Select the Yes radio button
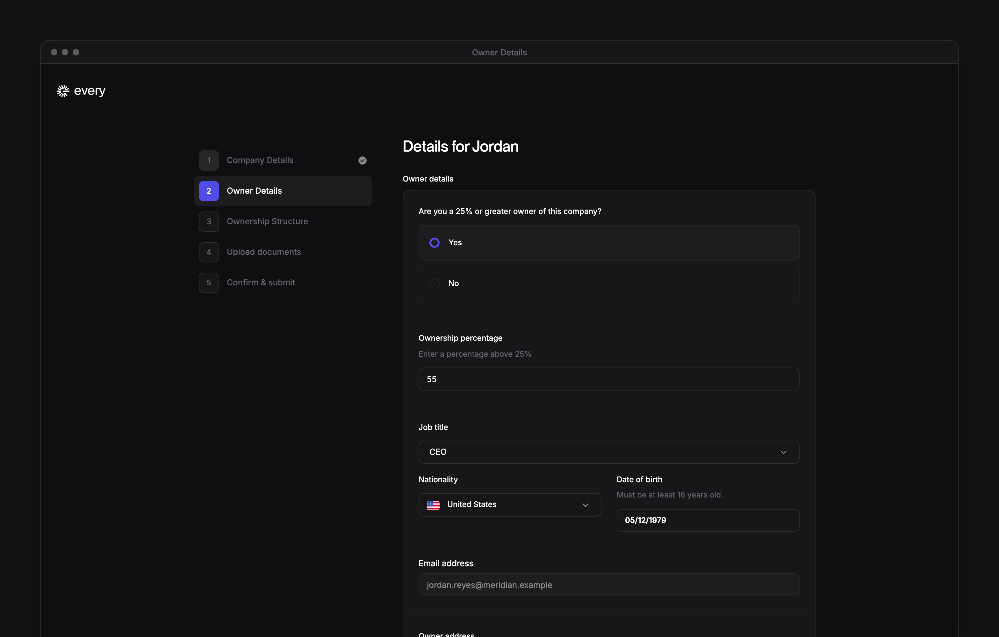 pos(435,243)
